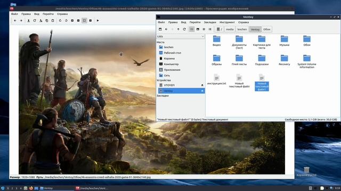Open Закладки menu in the file manager
341x191 pixels.
tap(210, 22)
